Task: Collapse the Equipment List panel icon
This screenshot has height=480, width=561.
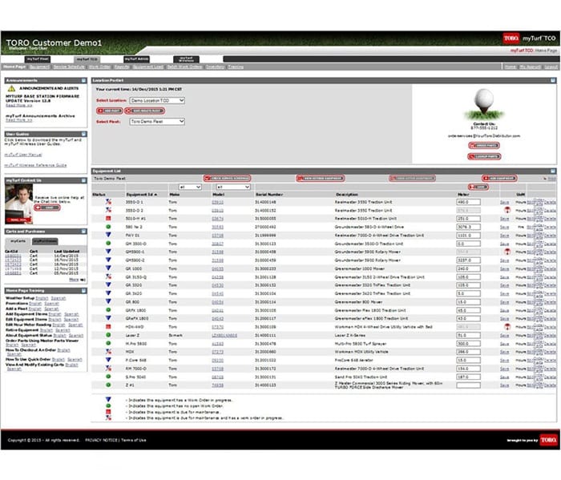Action: 553,171
